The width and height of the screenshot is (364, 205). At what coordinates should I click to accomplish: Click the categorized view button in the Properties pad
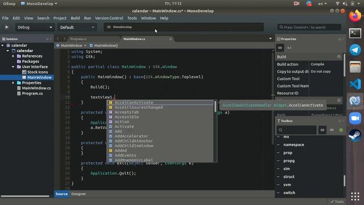[x=280, y=48]
